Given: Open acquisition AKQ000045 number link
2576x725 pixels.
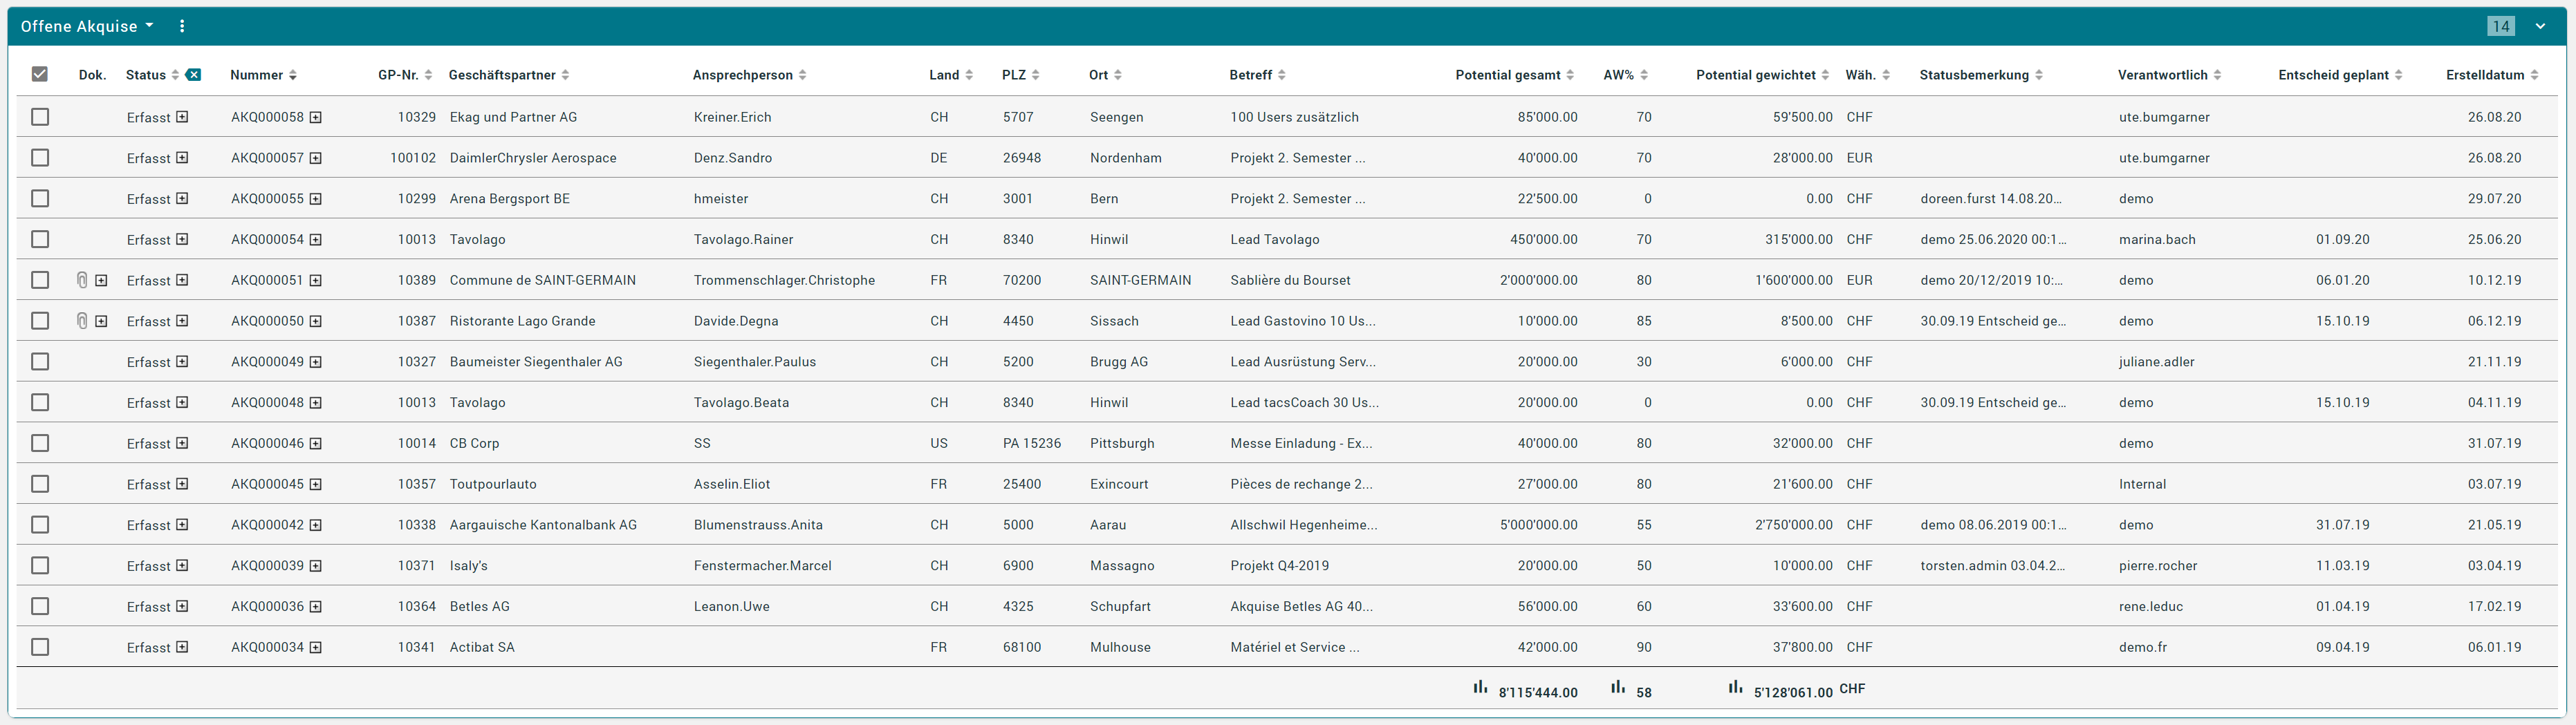Looking at the screenshot, I should pyautogui.click(x=267, y=484).
